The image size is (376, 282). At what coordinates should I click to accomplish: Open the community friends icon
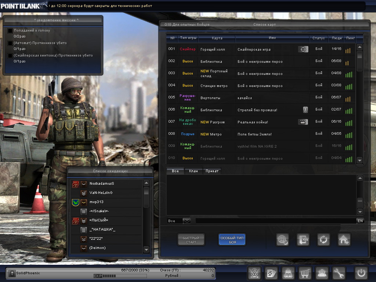(x=322, y=273)
